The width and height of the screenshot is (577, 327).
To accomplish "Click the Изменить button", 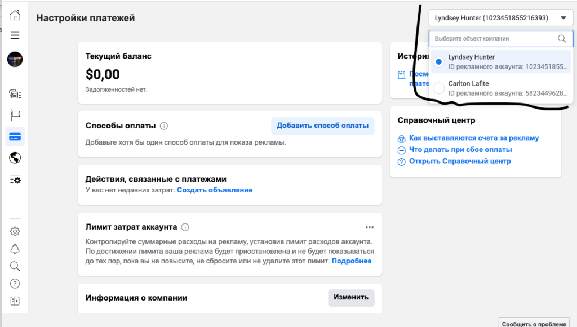I will [351, 298].
